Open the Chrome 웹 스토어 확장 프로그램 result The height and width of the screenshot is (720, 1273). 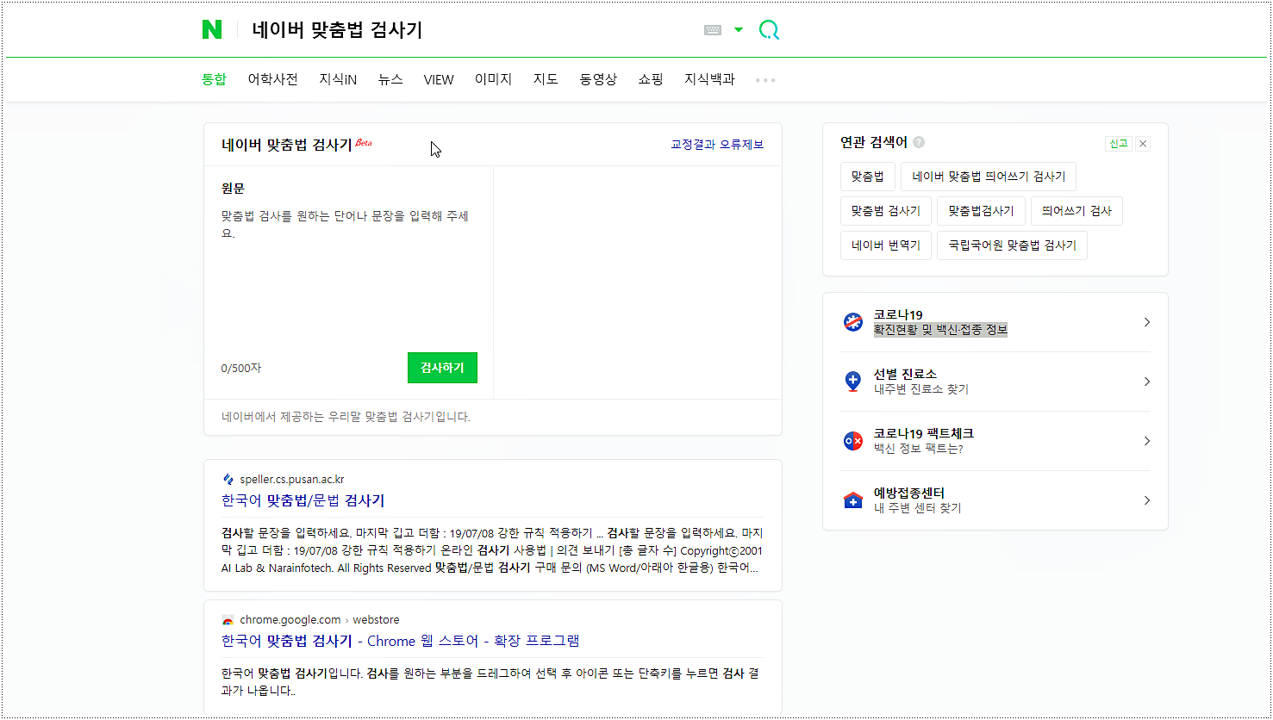pos(400,641)
